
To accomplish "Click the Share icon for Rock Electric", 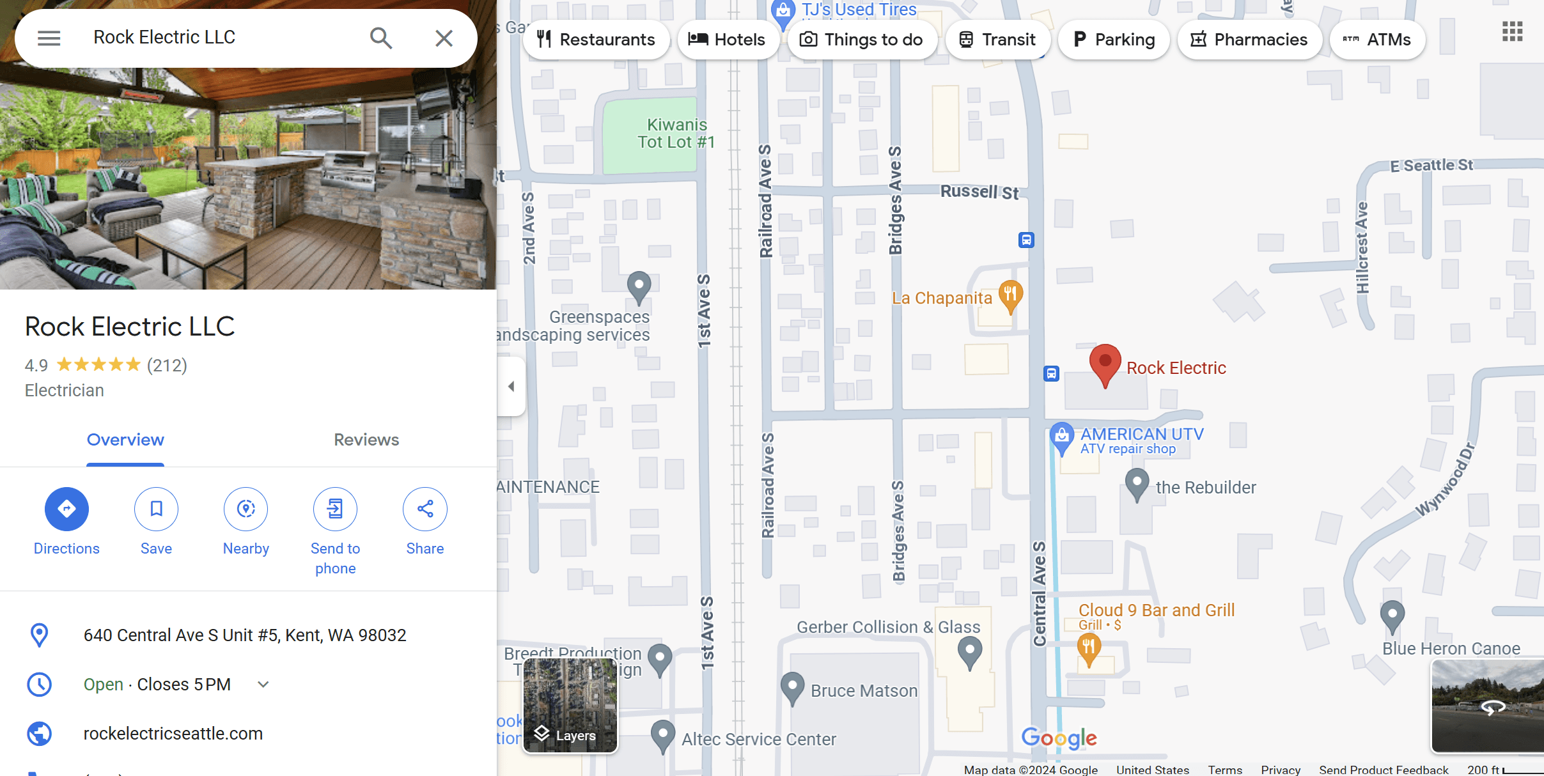I will coord(425,509).
